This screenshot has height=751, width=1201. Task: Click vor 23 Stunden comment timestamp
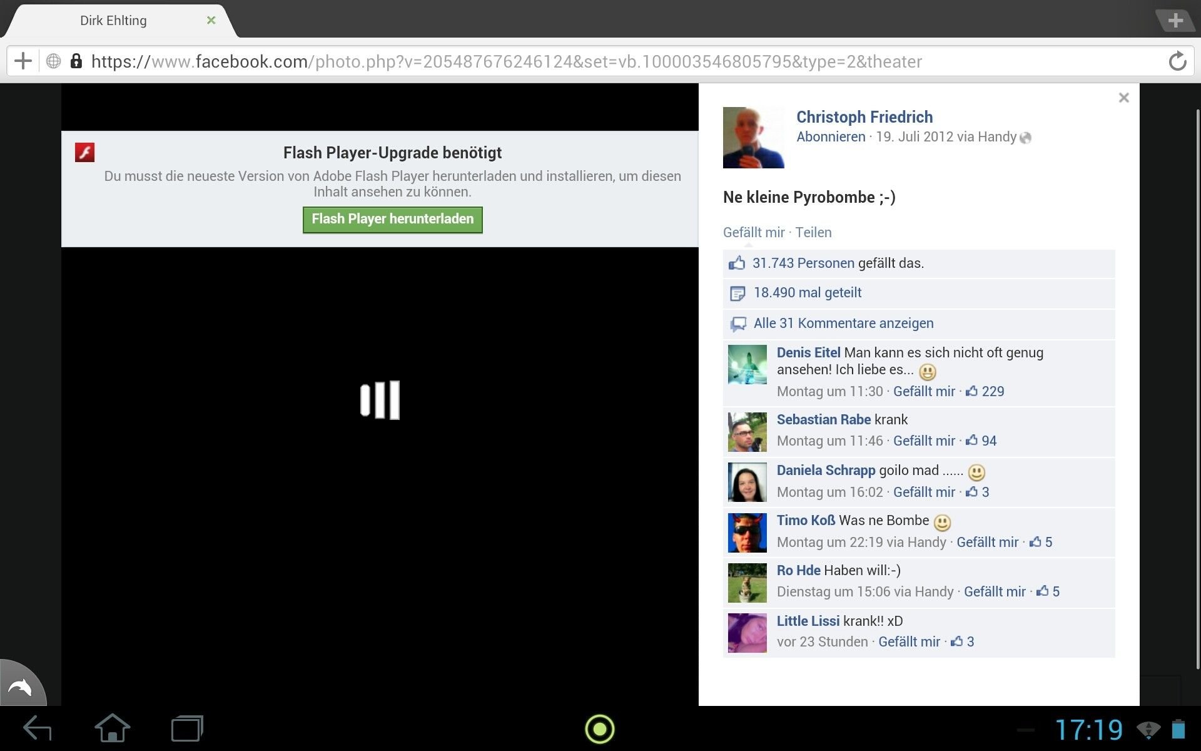pyautogui.click(x=822, y=641)
